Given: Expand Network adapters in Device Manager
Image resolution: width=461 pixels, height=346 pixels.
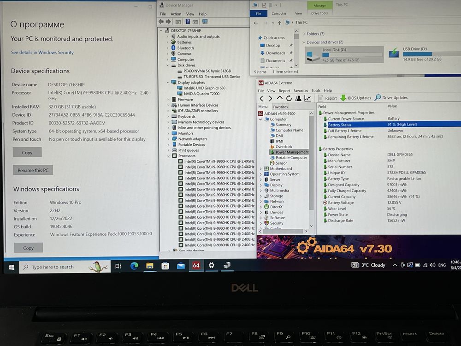Looking at the screenshot, I should point(168,139).
